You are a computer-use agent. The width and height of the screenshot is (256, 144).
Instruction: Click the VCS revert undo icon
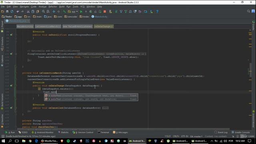(140, 12)
